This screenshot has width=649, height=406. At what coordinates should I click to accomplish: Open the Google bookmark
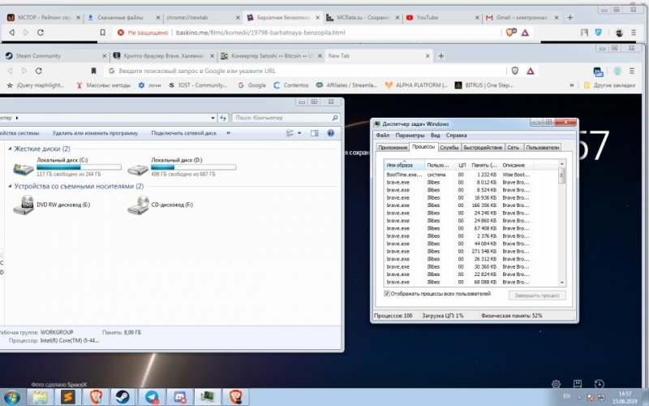pyautogui.click(x=251, y=85)
